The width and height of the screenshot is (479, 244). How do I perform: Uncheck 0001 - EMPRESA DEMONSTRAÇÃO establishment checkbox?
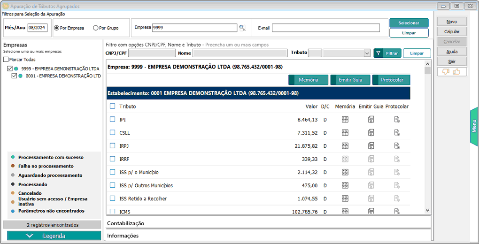pyautogui.click(x=14, y=76)
